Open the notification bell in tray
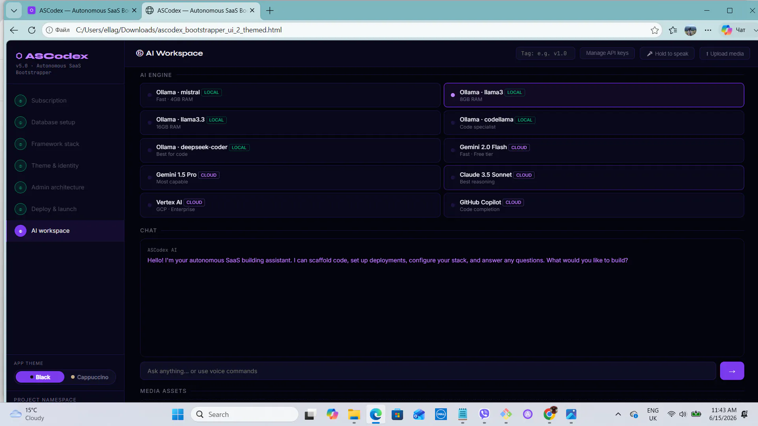This screenshot has width=758, height=426. point(745,414)
